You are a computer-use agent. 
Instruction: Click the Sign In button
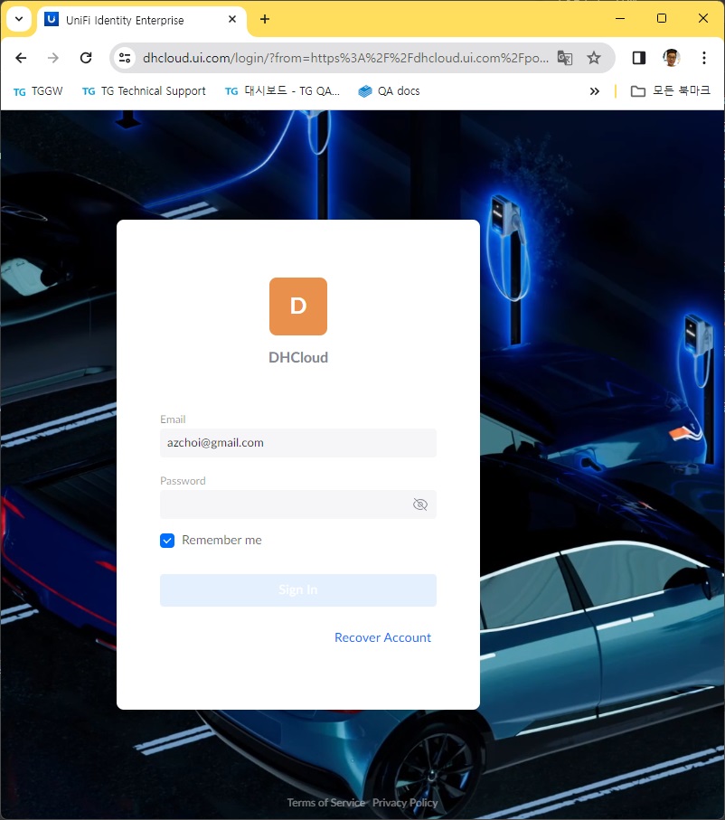[x=298, y=589]
